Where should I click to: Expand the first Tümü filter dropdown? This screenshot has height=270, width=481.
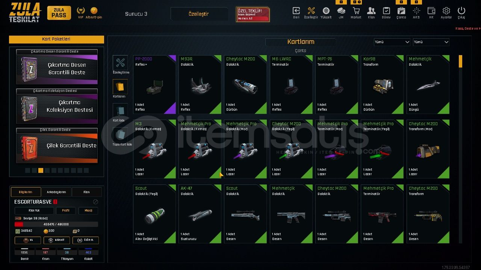click(392, 42)
